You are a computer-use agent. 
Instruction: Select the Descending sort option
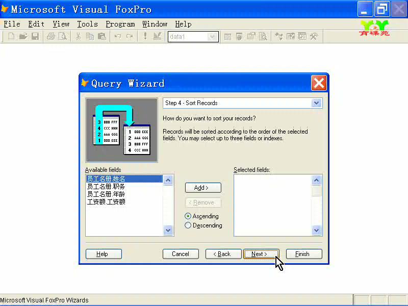(203, 225)
